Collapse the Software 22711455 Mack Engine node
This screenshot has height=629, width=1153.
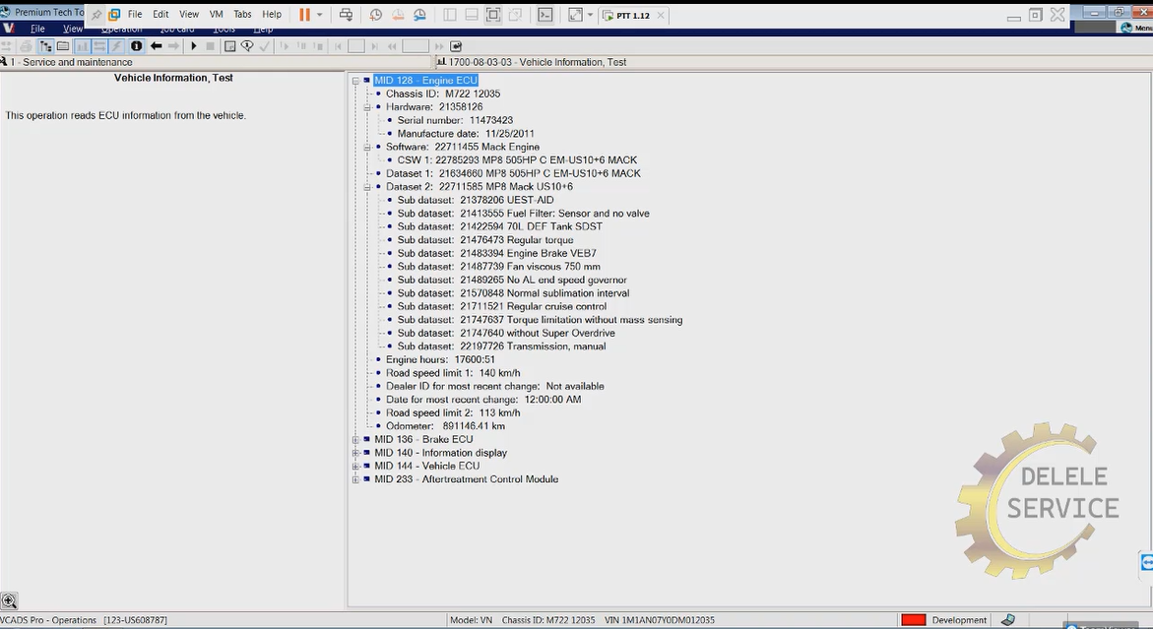367,147
